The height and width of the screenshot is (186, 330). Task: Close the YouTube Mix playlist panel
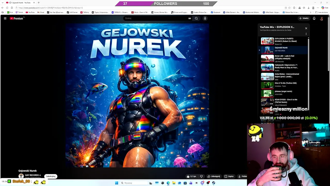point(306,28)
